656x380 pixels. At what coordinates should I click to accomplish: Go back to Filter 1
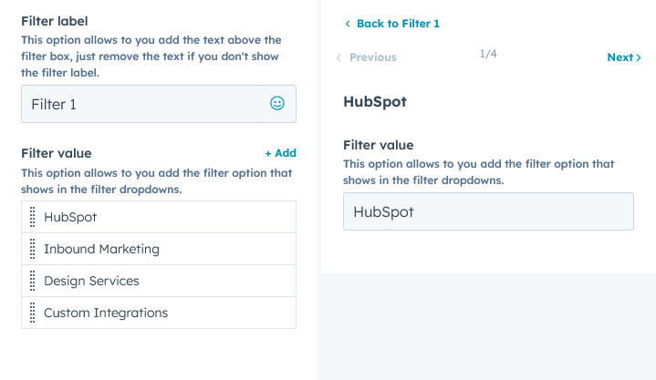click(398, 24)
